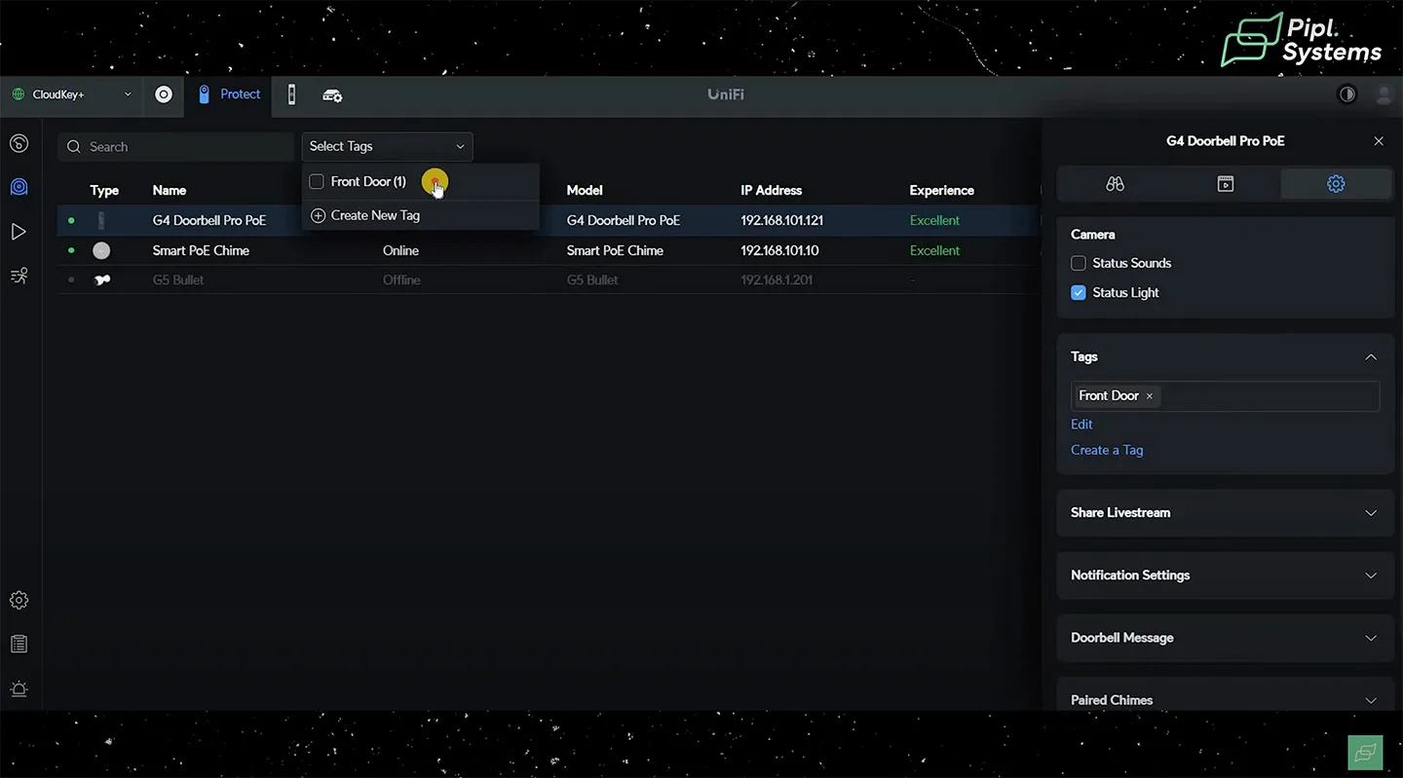
Task: Click into the device Search field
Action: (175, 147)
